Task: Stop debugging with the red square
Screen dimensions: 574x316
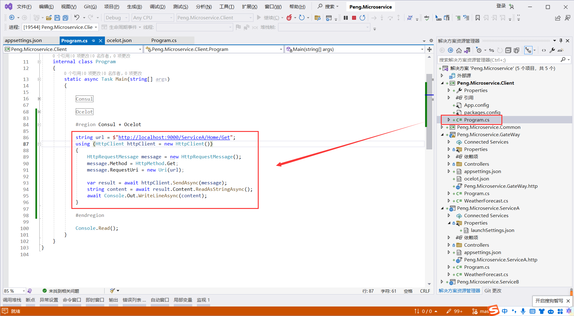Action: point(354,18)
